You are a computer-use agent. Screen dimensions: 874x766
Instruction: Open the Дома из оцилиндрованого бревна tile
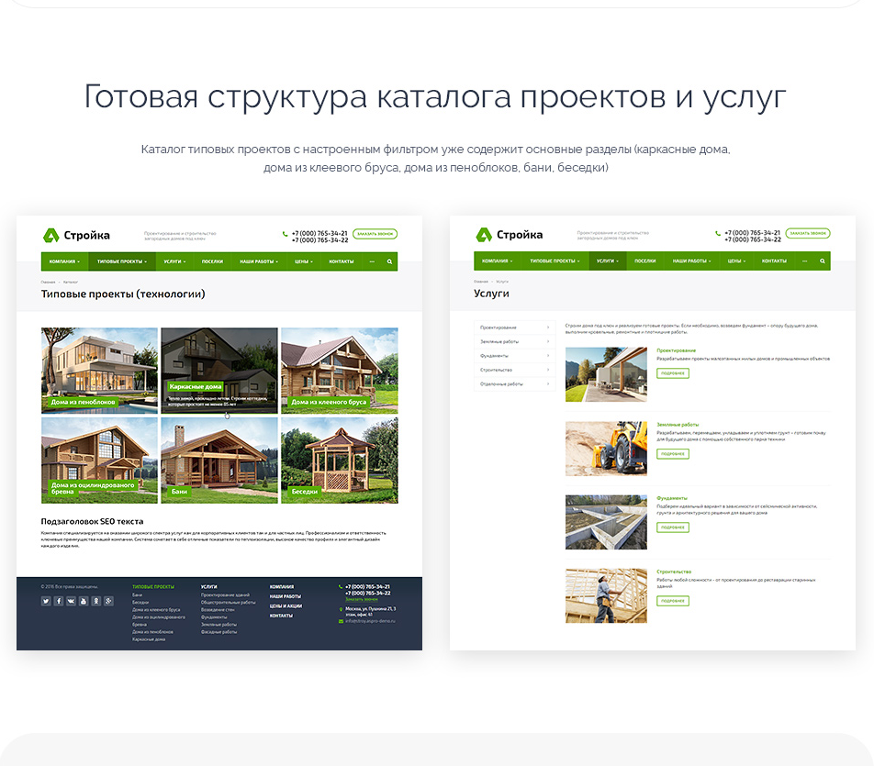click(99, 461)
